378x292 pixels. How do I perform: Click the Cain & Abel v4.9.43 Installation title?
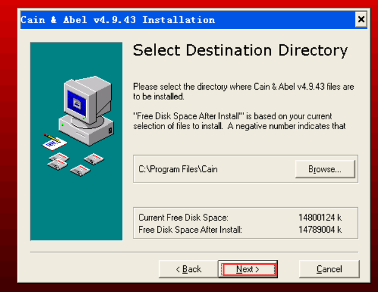click(x=118, y=20)
